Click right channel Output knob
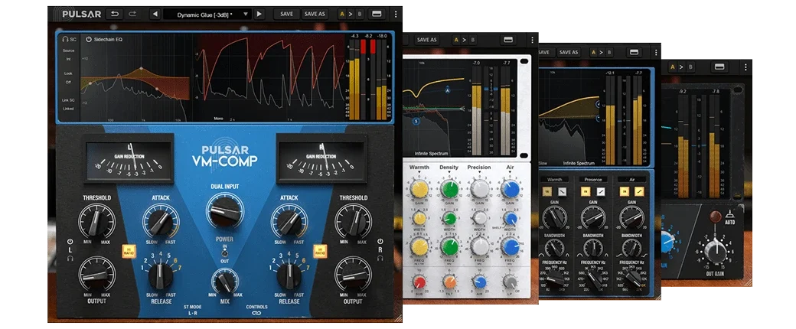 [353, 274]
